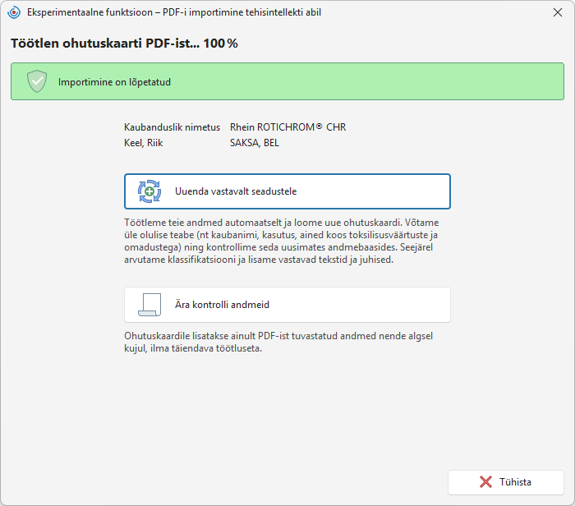This screenshot has width=575, height=506.
Task: Click the 'Uuenda vastavalt seadustele' button
Action: pyautogui.click(x=287, y=191)
